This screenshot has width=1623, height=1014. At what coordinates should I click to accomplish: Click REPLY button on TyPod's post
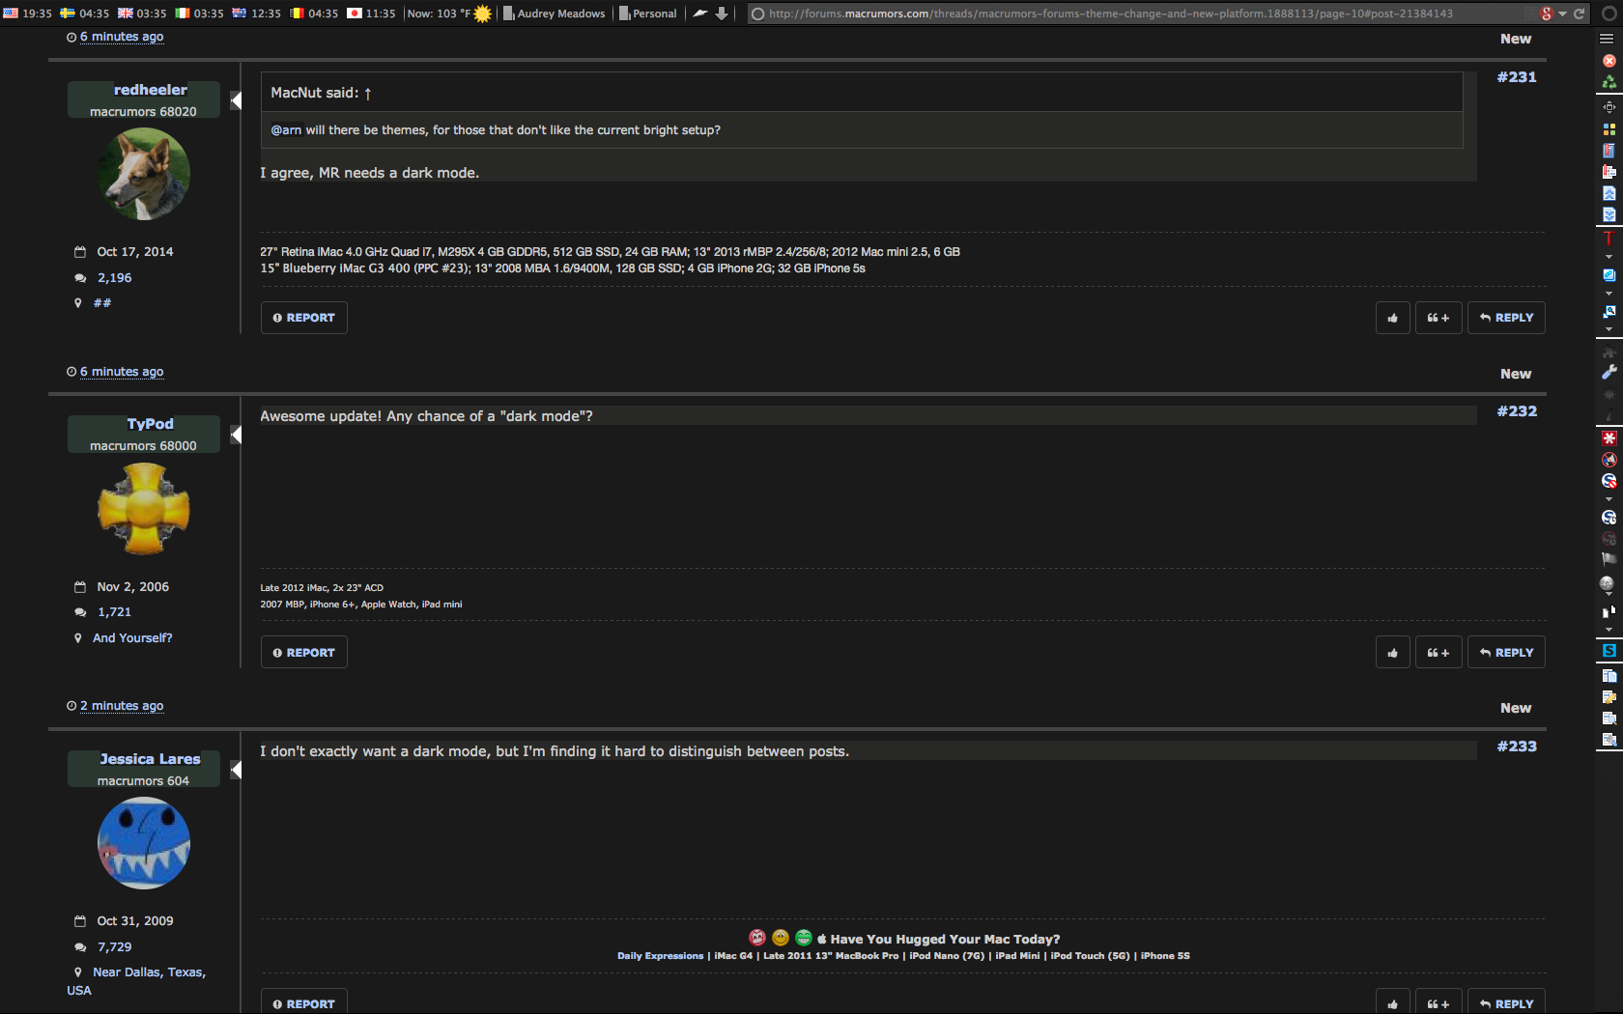(x=1506, y=653)
